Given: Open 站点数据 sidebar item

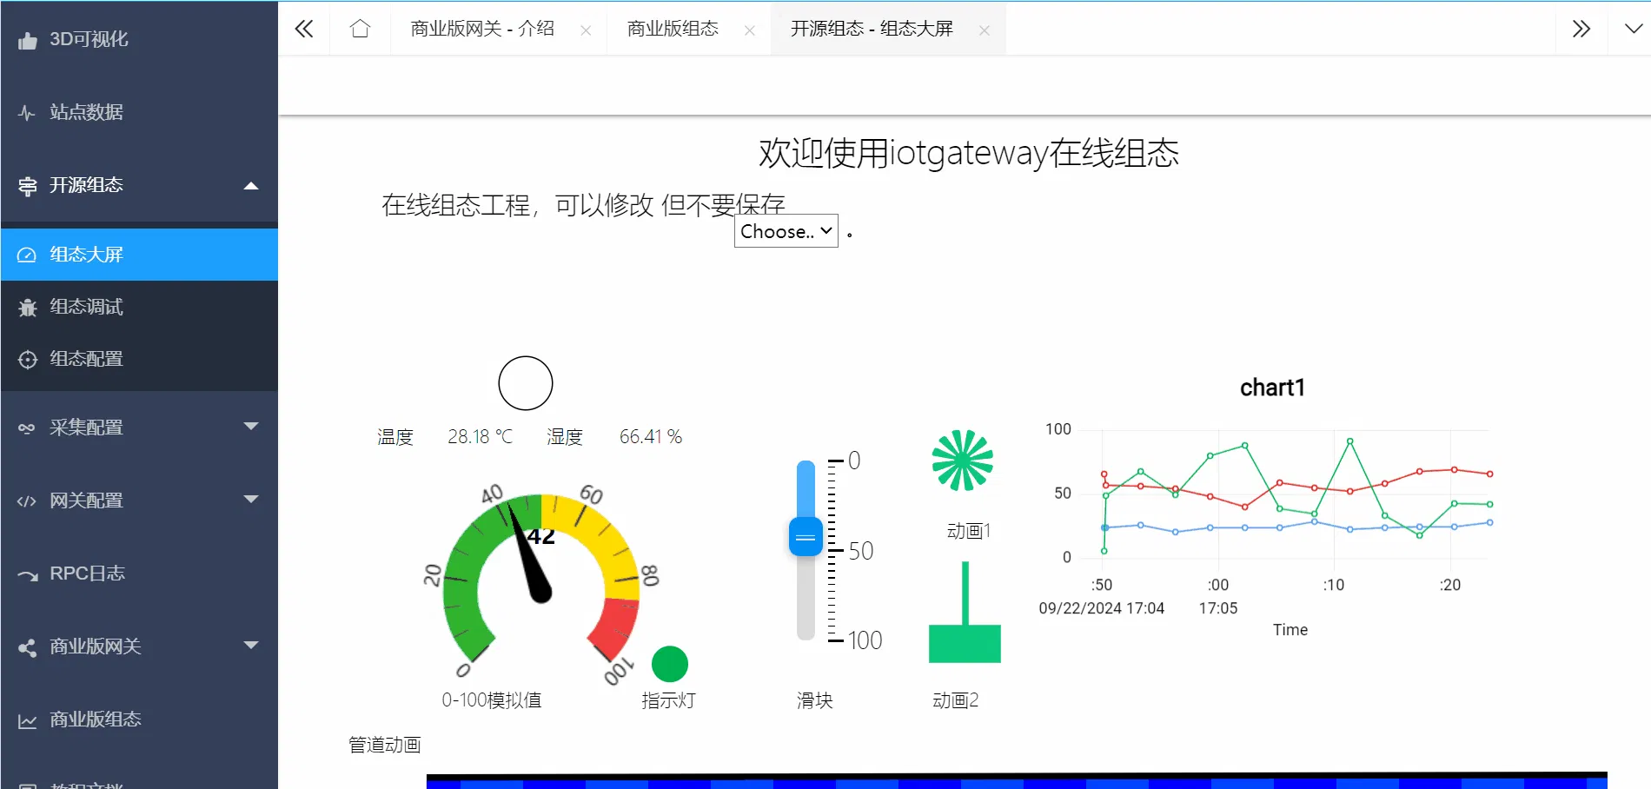Looking at the screenshot, I should pyautogui.click(x=86, y=112).
